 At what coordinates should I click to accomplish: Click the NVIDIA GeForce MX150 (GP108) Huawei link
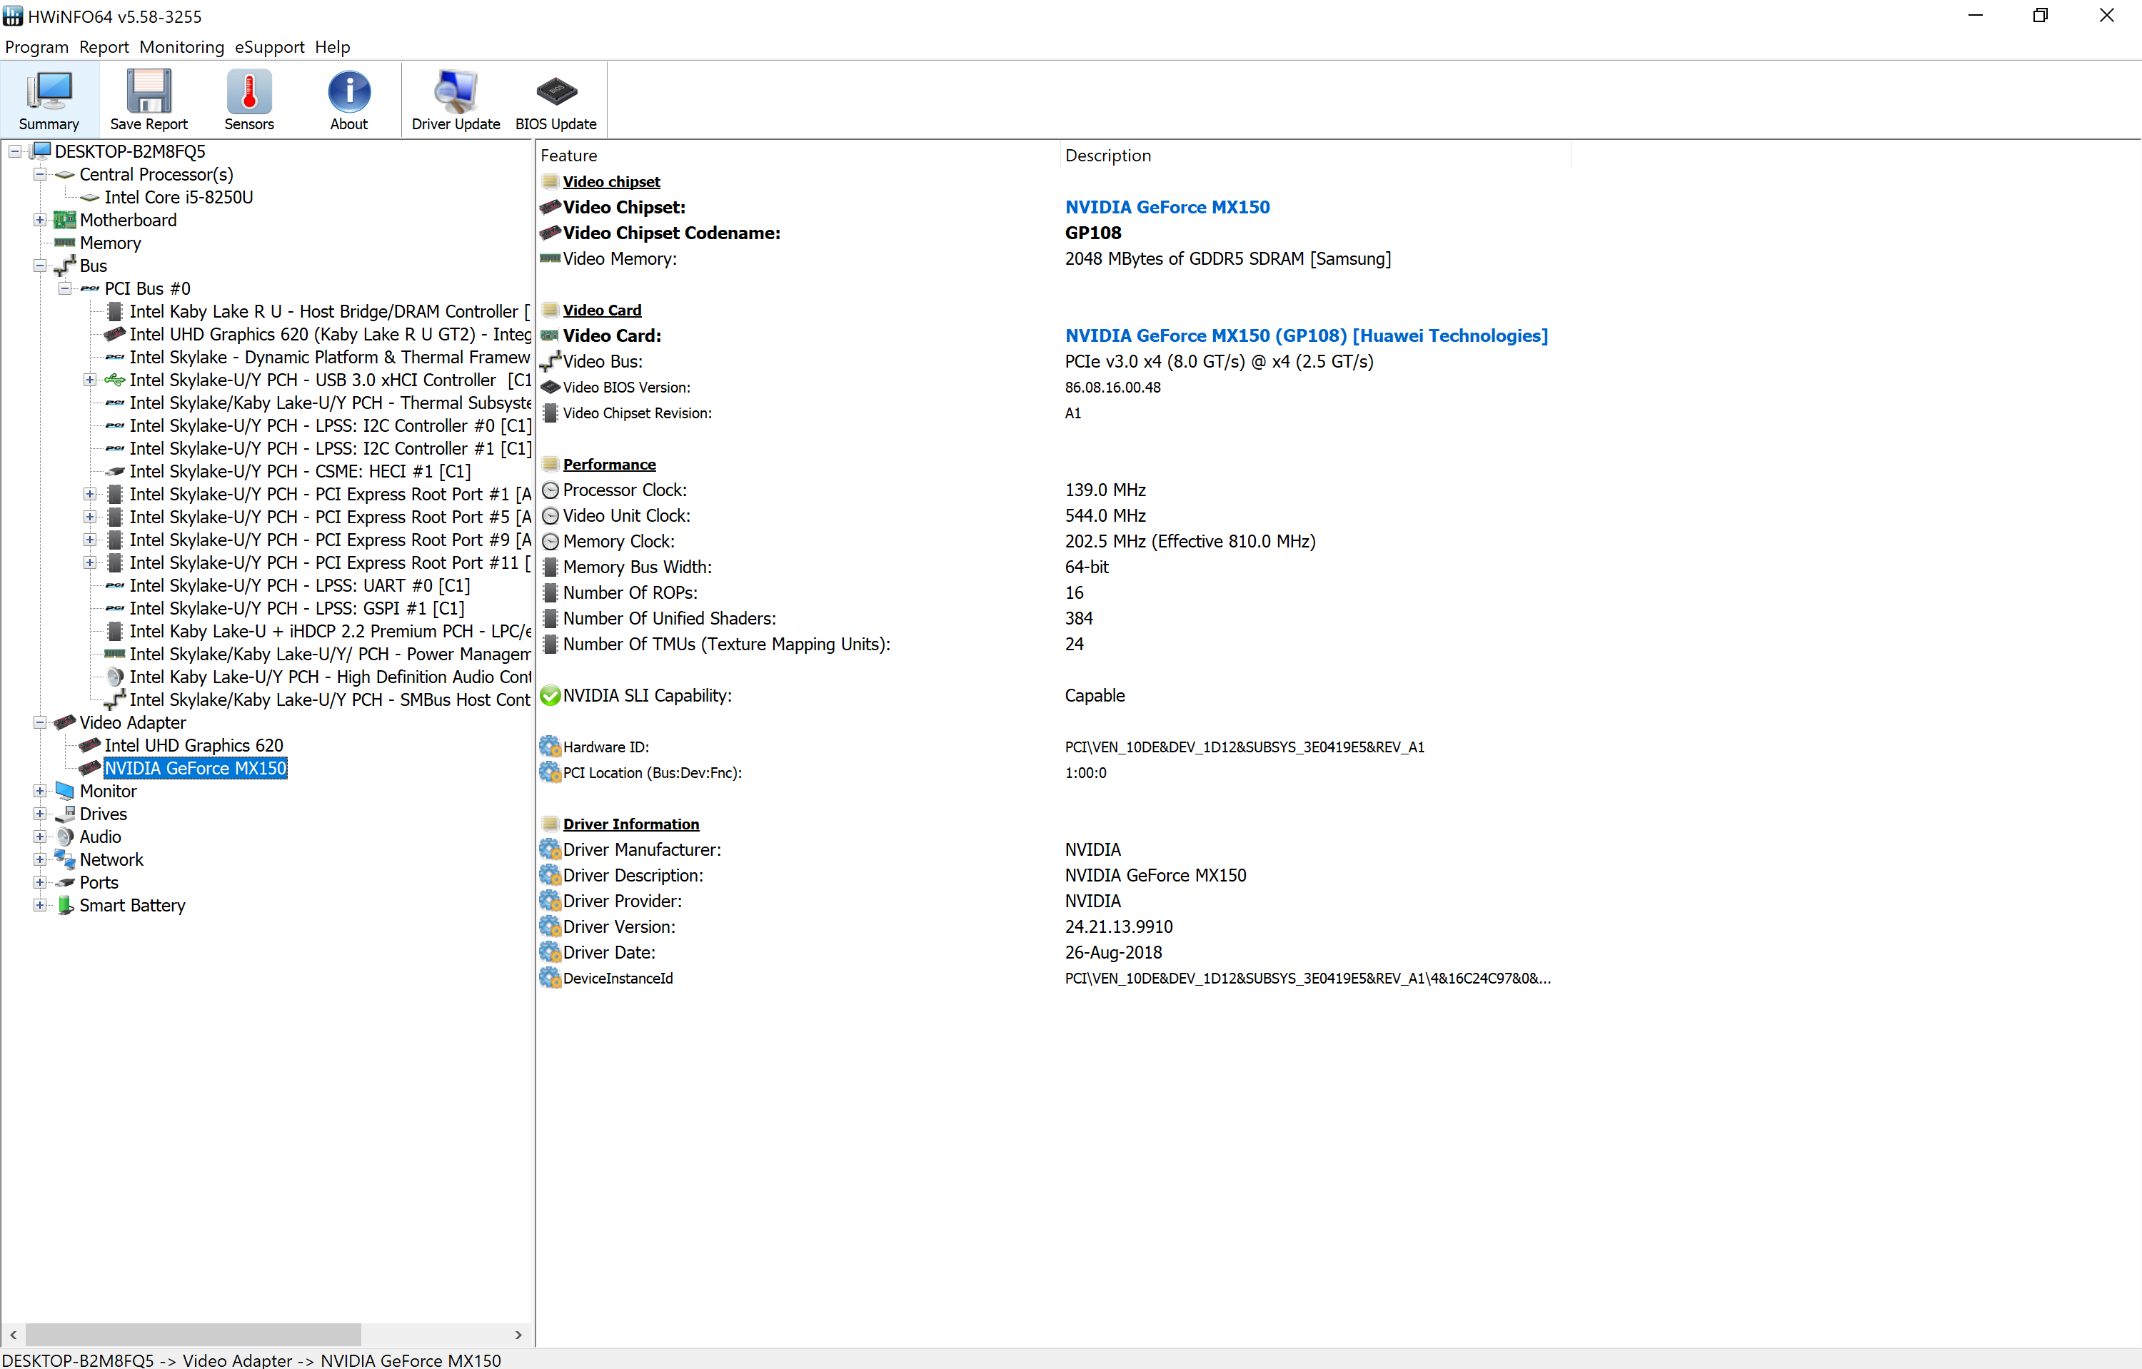click(1306, 335)
